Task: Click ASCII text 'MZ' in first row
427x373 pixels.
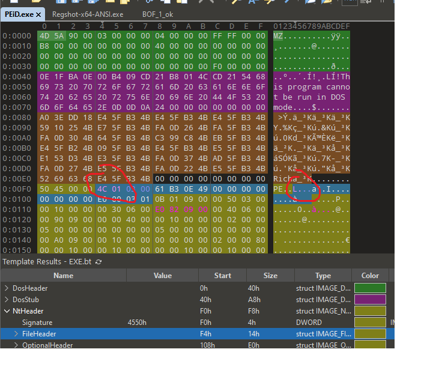Action: point(278,36)
